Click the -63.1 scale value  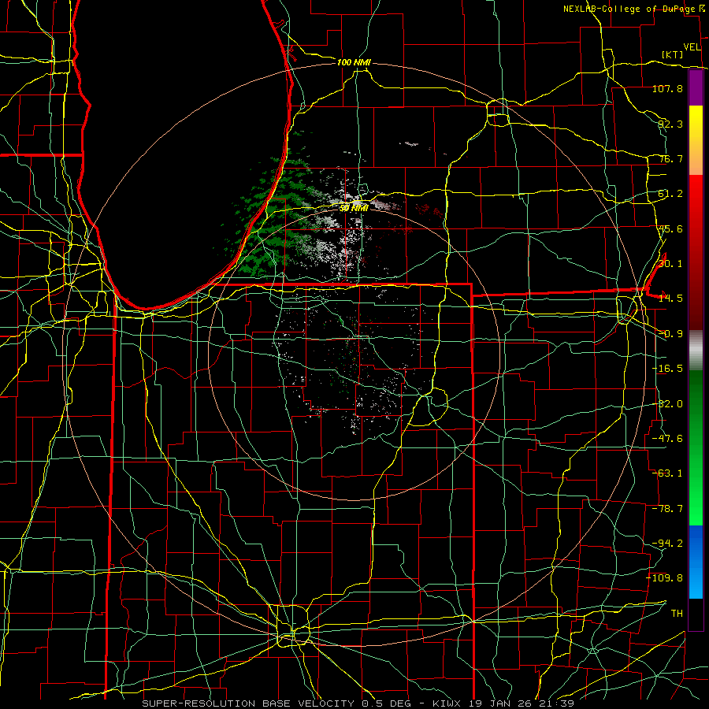pos(667,473)
